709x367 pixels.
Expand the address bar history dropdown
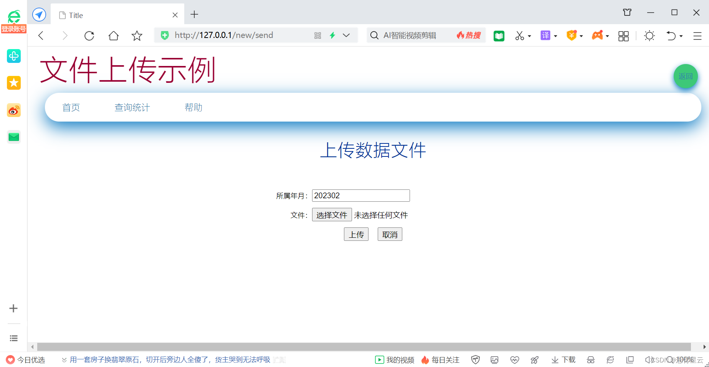click(346, 35)
